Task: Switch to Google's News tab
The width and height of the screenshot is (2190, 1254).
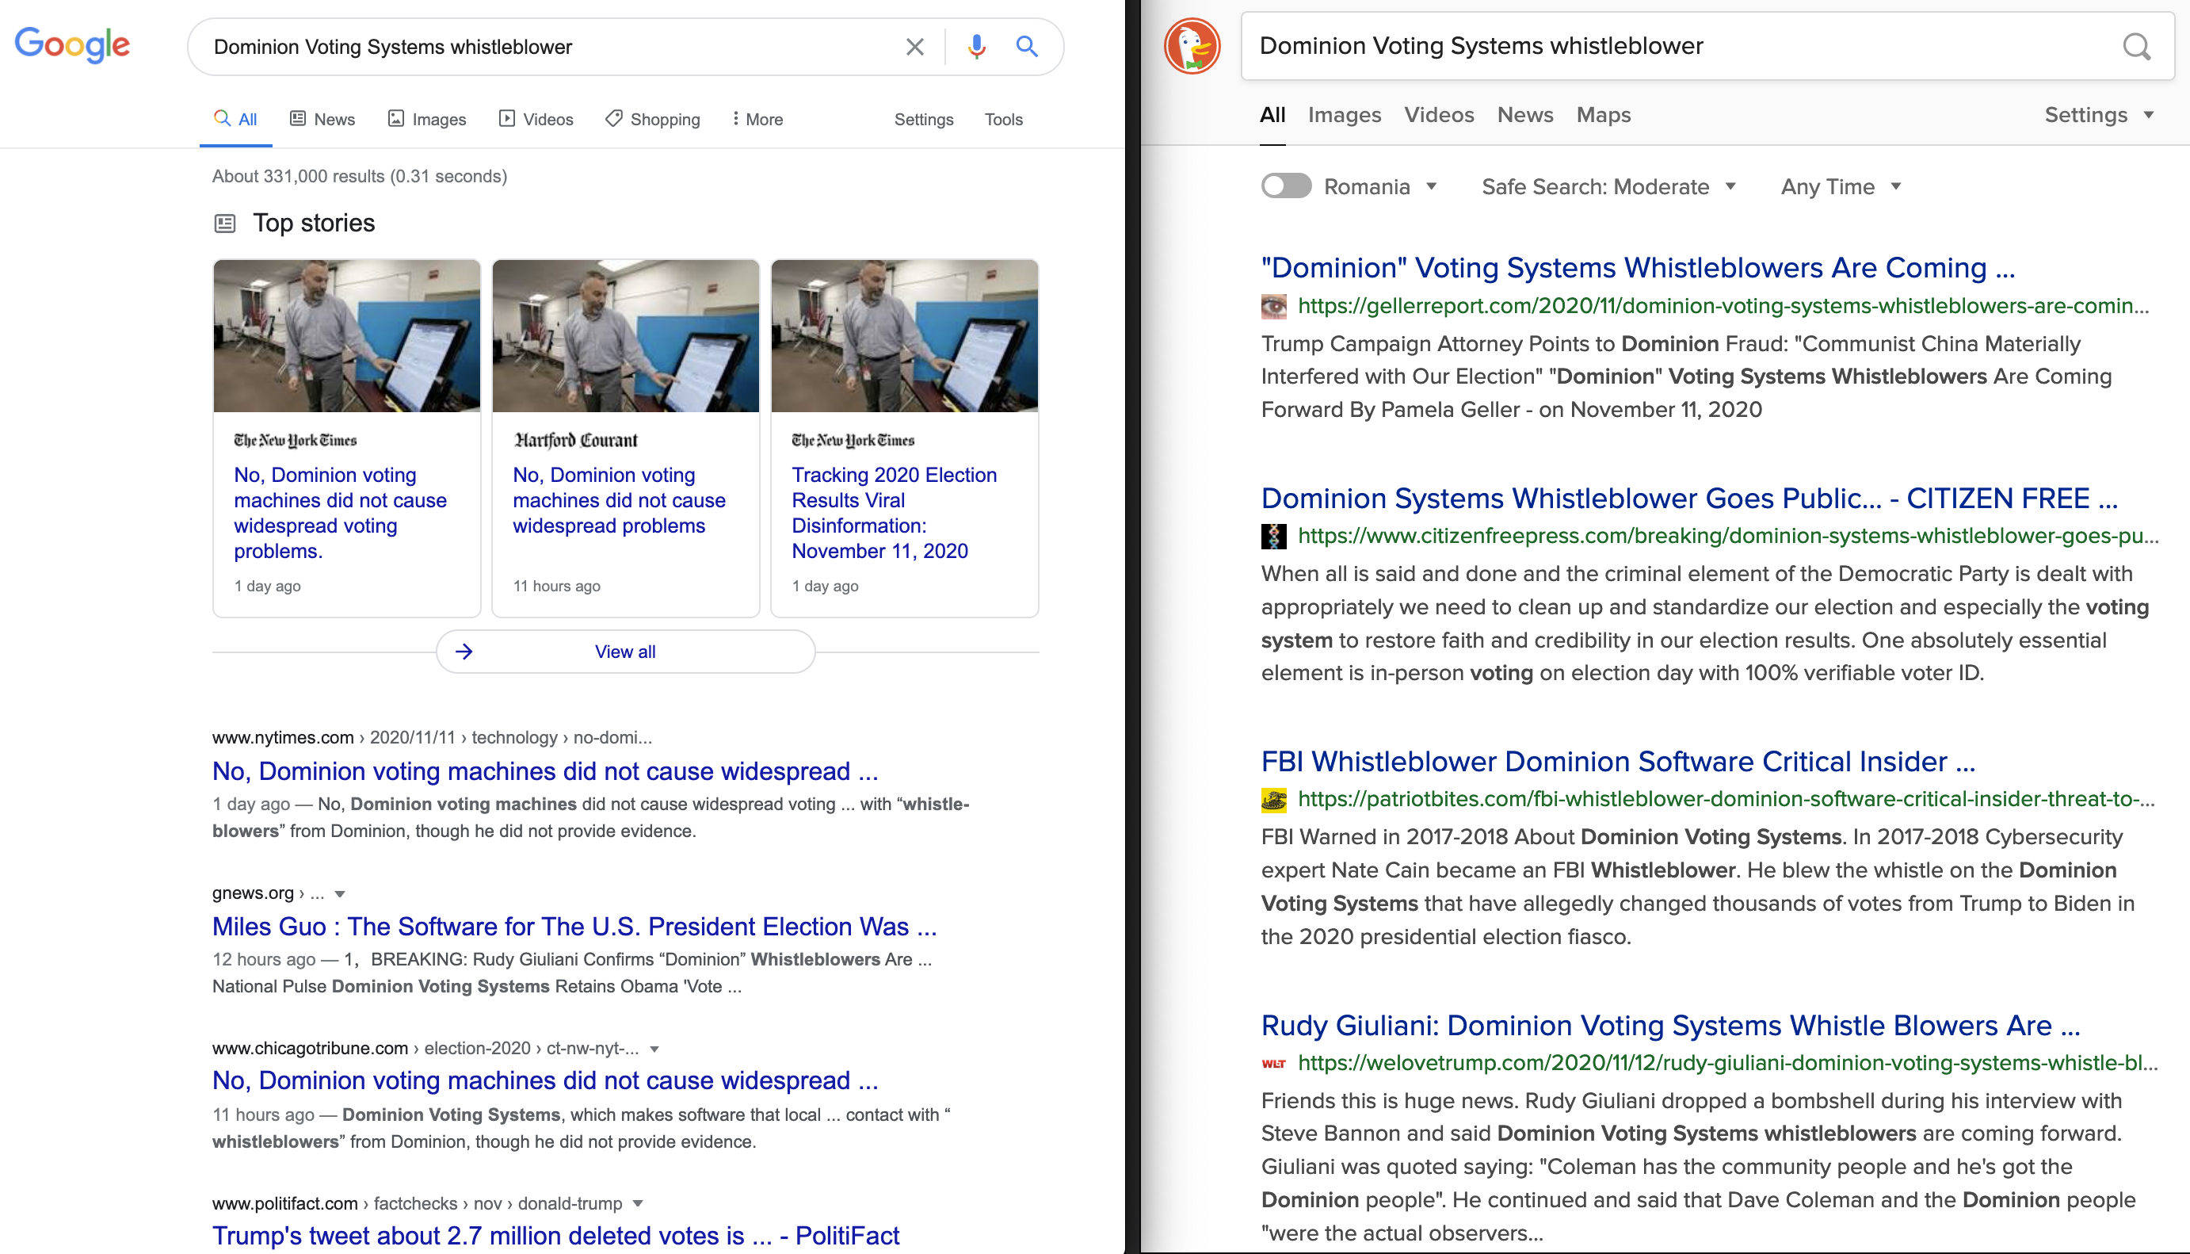Action: pyautogui.click(x=322, y=119)
